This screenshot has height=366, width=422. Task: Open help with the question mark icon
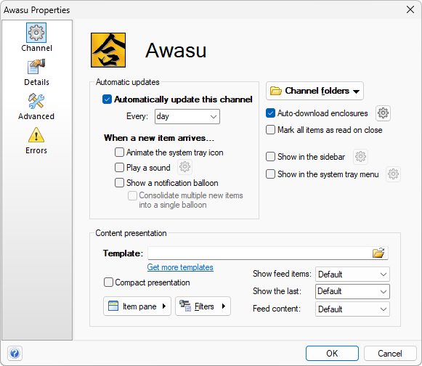coord(15,353)
